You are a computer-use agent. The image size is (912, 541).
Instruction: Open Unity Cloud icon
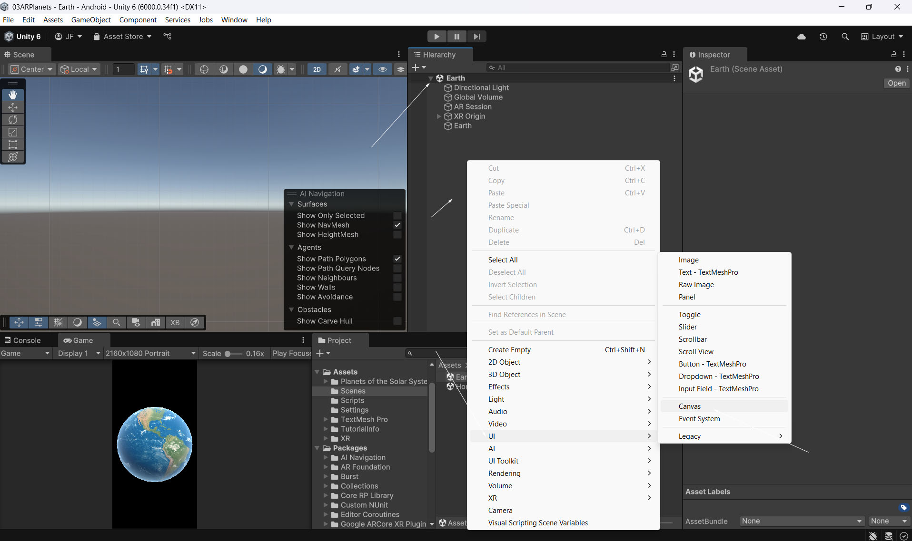[x=802, y=37]
